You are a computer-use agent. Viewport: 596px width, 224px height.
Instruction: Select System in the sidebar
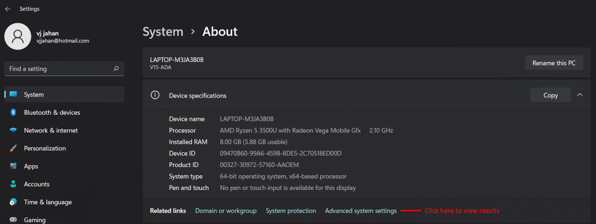pyautogui.click(x=33, y=94)
